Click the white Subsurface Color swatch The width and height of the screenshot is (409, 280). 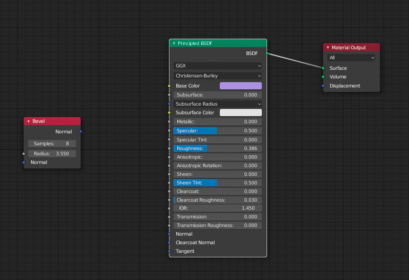(x=240, y=112)
